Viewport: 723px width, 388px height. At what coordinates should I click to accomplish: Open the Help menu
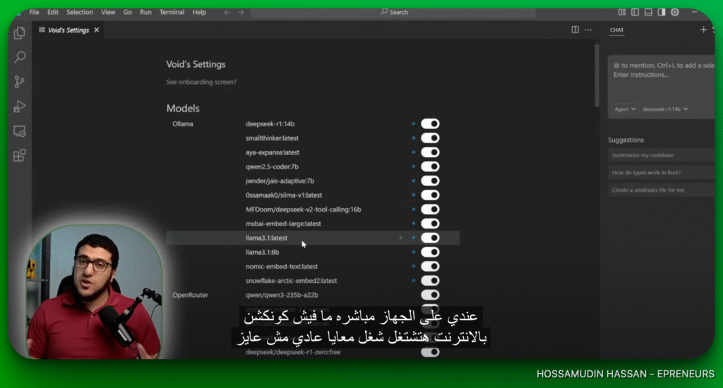click(199, 13)
